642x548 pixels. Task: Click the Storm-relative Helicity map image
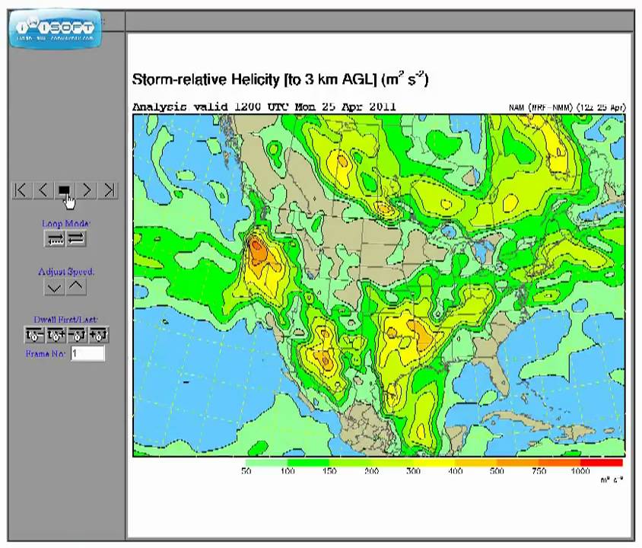click(379, 285)
